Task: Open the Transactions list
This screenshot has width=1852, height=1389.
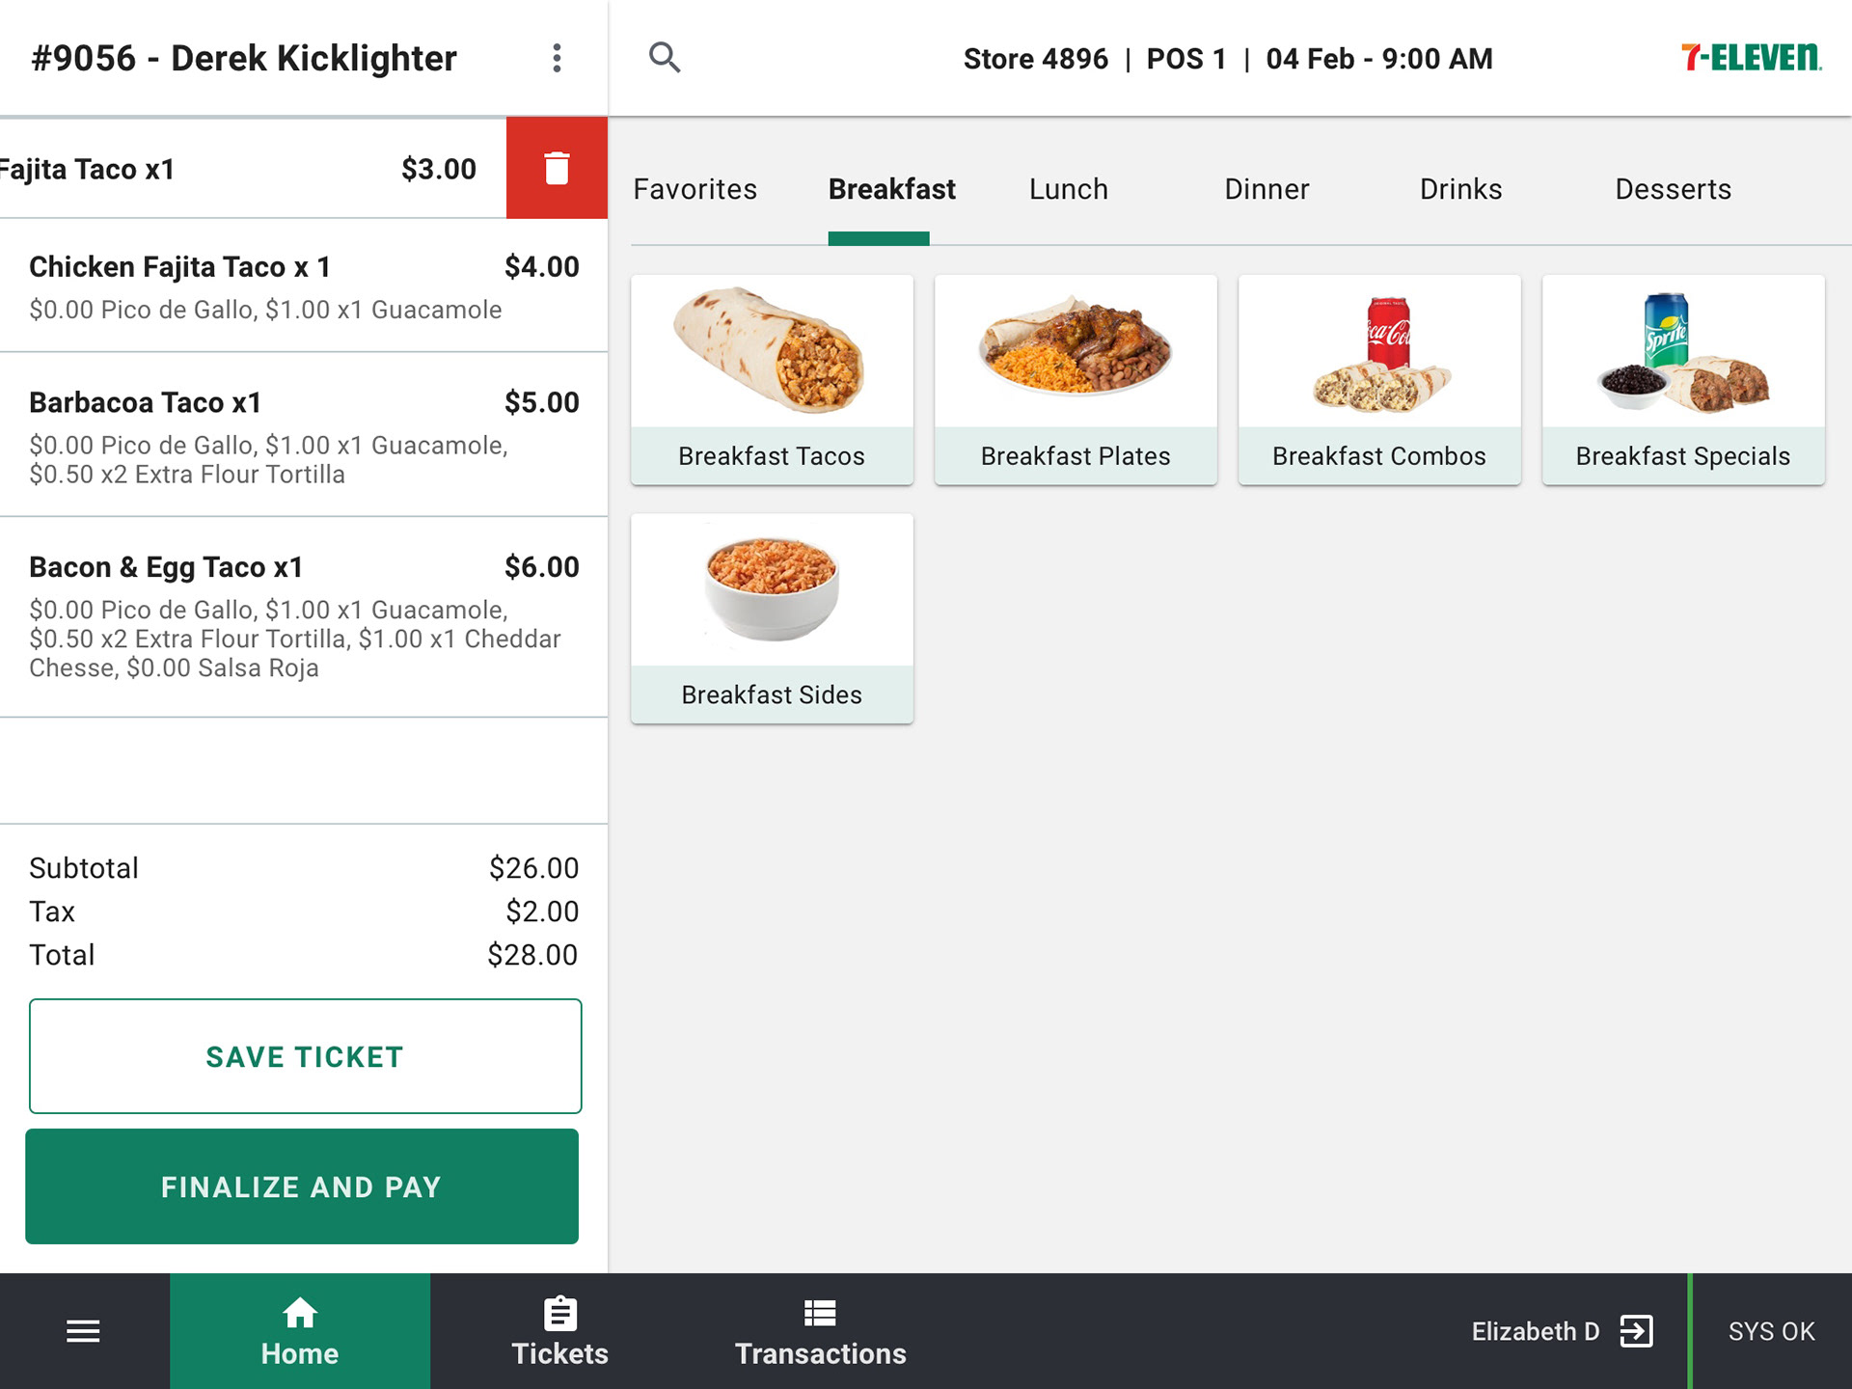Action: pos(820,1331)
